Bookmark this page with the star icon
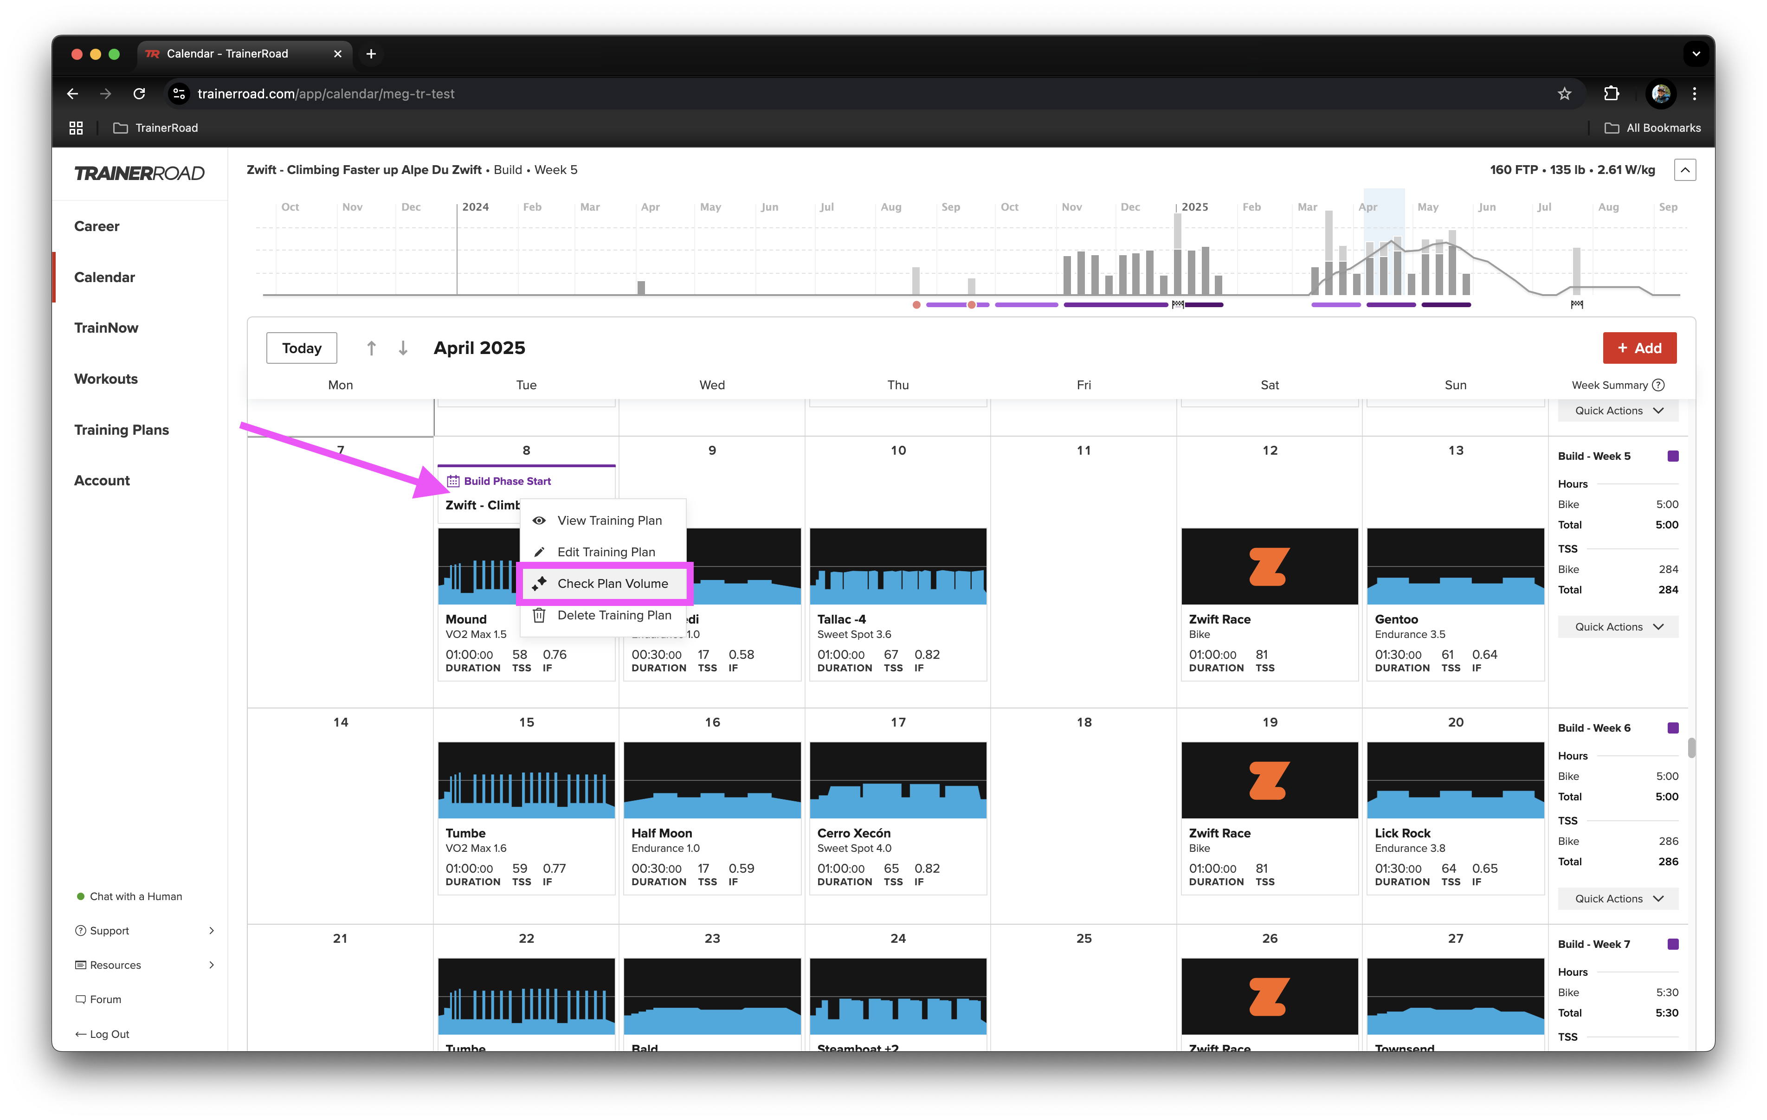Viewport: 1767px width, 1120px height. pyautogui.click(x=1564, y=93)
